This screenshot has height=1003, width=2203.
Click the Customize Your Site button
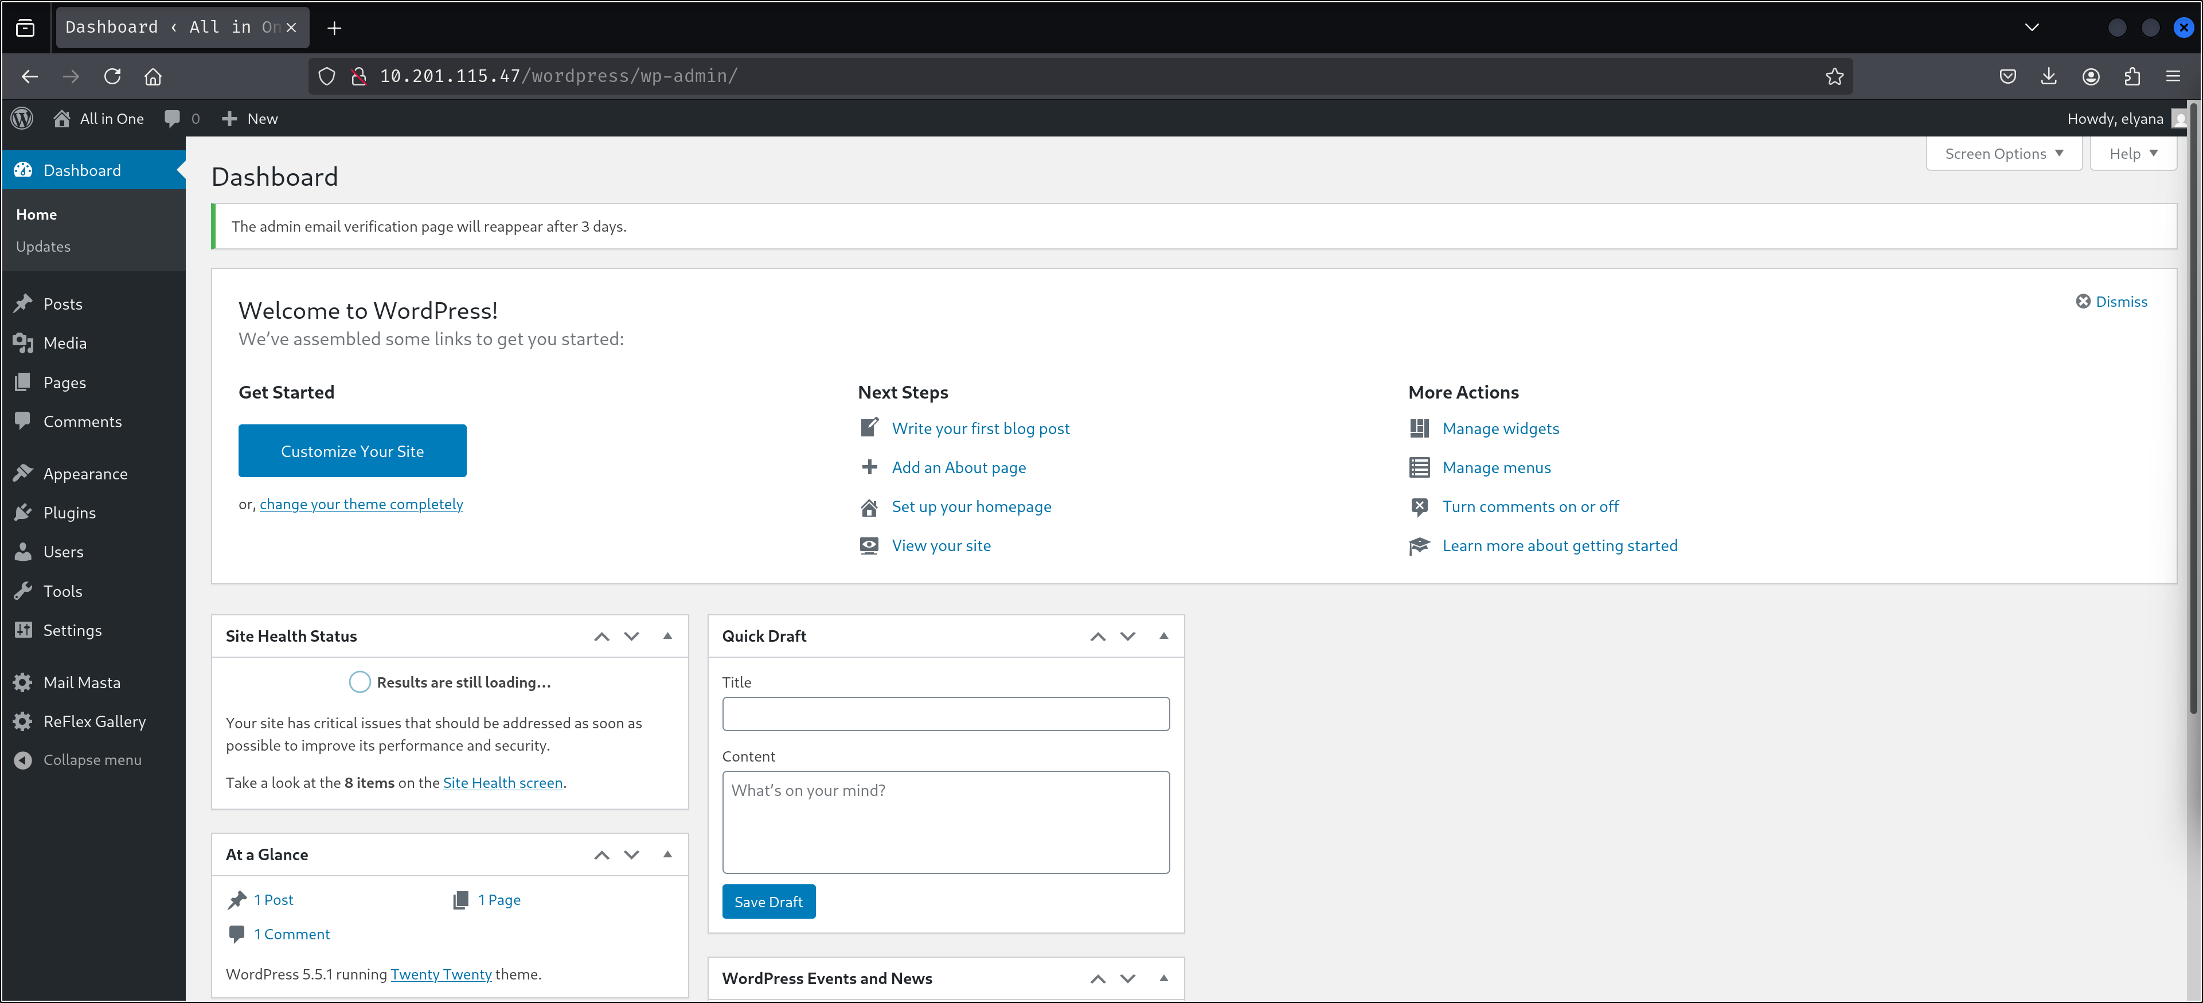[x=352, y=451]
